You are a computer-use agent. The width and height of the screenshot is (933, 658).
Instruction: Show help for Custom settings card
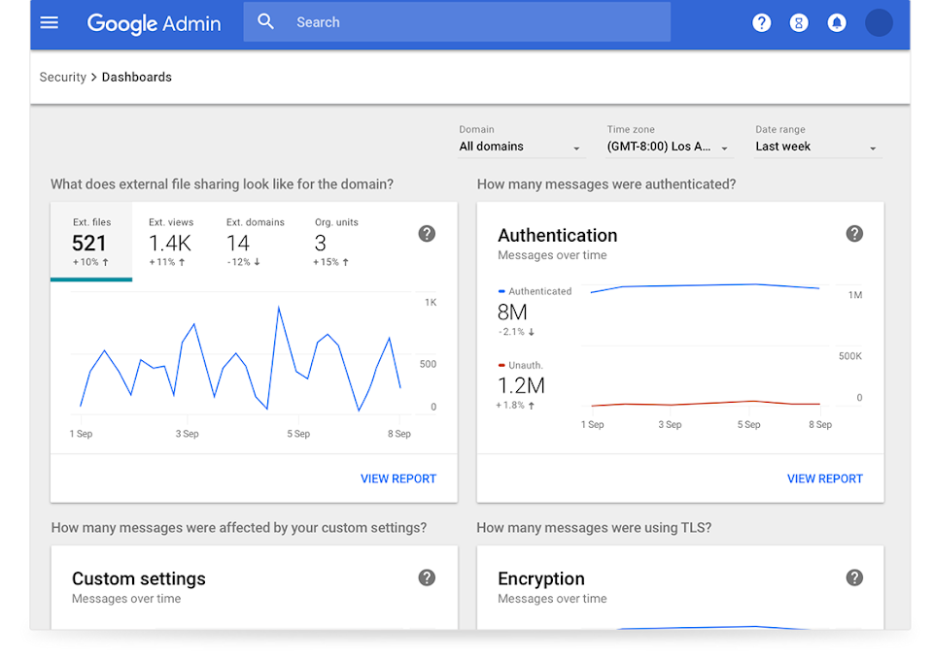[427, 577]
